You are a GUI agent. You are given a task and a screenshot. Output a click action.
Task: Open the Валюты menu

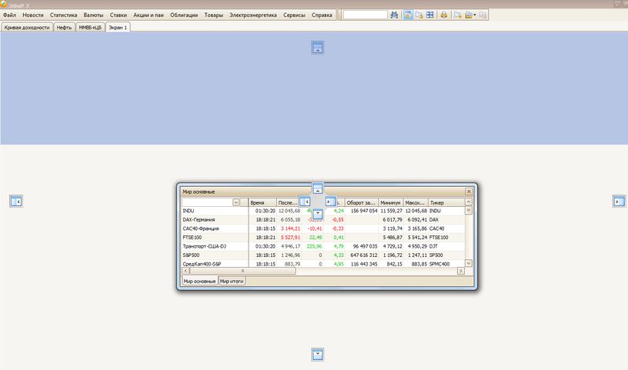[93, 15]
